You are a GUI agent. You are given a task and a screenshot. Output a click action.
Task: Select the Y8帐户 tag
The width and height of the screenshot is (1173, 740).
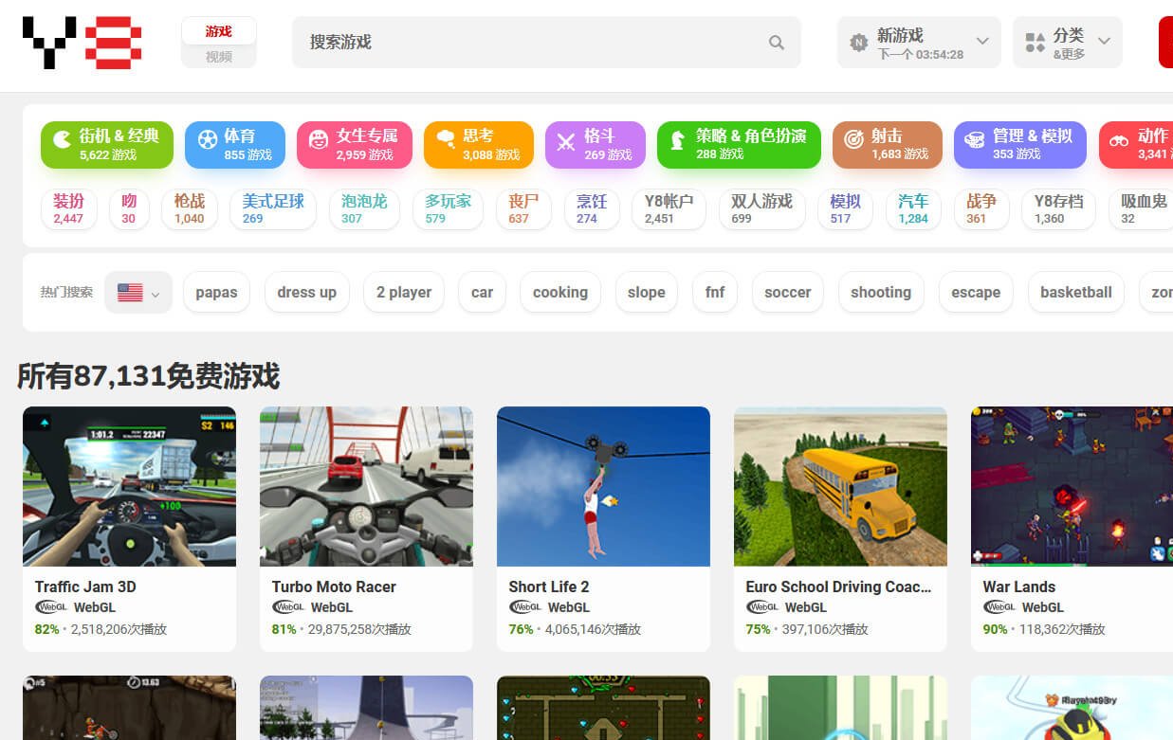669,209
